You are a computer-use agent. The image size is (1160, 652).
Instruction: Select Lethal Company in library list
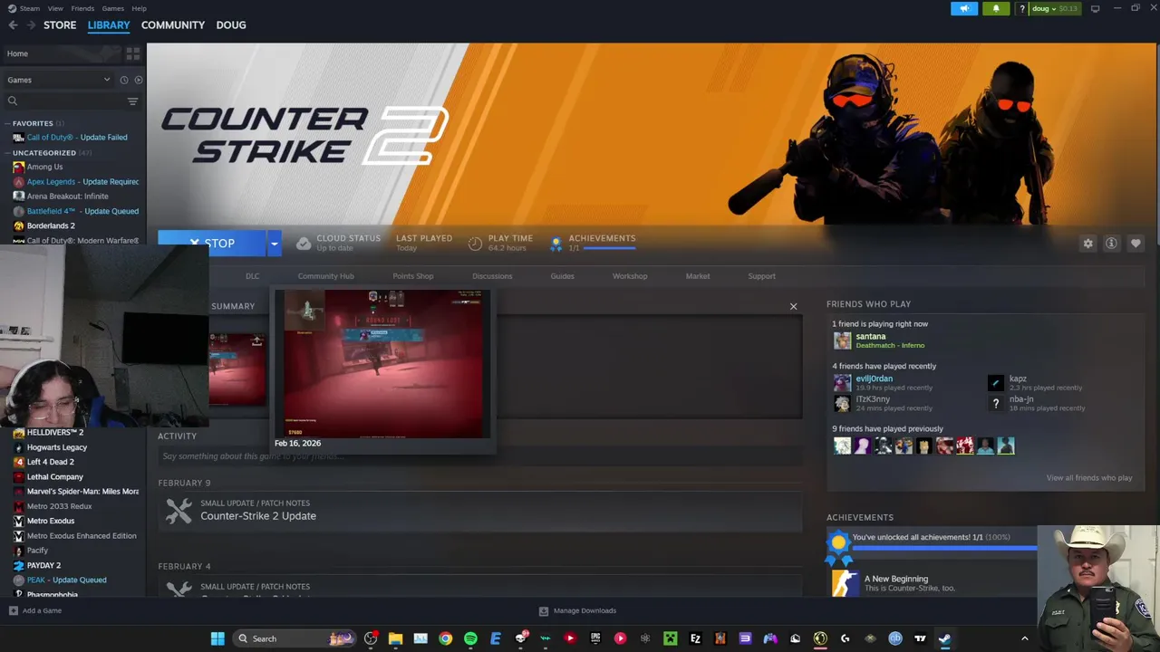(54, 477)
